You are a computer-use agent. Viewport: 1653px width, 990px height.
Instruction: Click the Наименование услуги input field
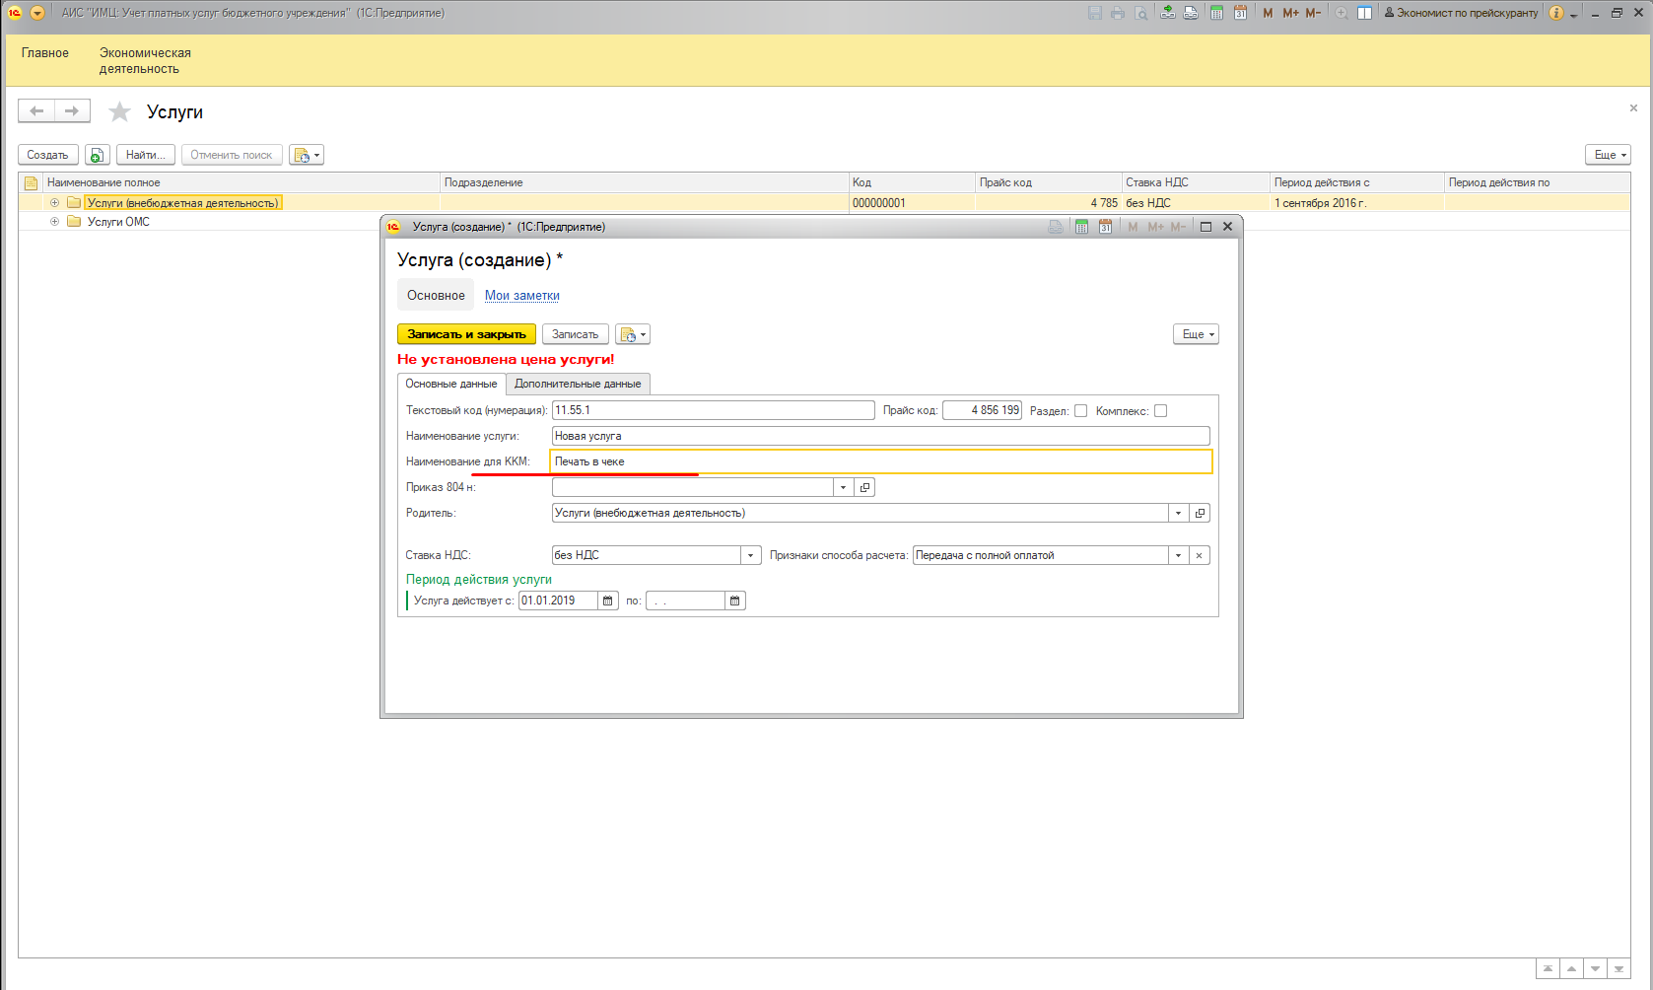(879, 436)
